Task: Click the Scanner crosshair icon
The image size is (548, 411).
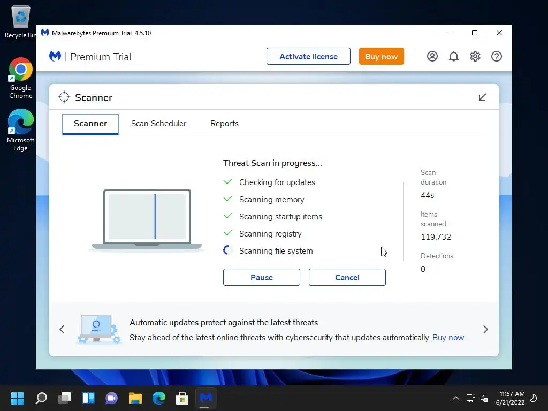Action: click(64, 97)
